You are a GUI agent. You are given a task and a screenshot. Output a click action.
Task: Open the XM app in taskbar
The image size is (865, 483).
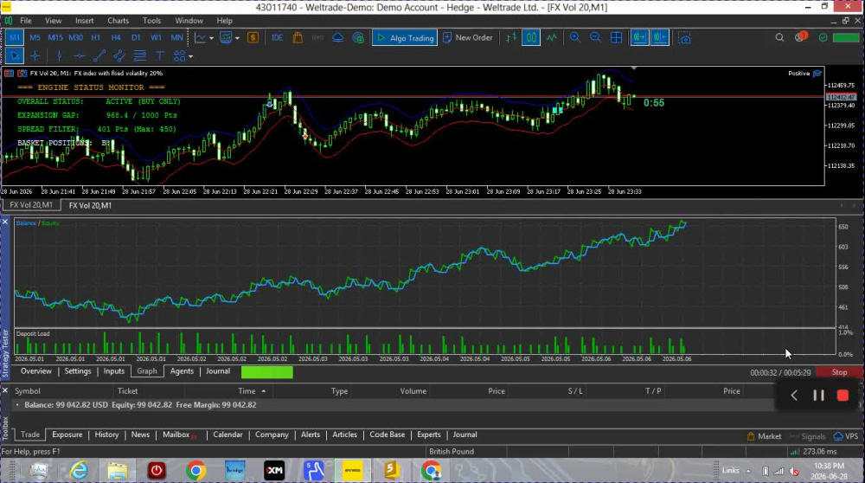(274, 470)
